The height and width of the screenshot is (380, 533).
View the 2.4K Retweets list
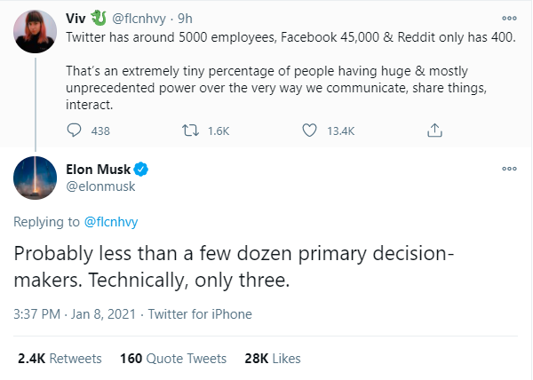tap(60, 359)
